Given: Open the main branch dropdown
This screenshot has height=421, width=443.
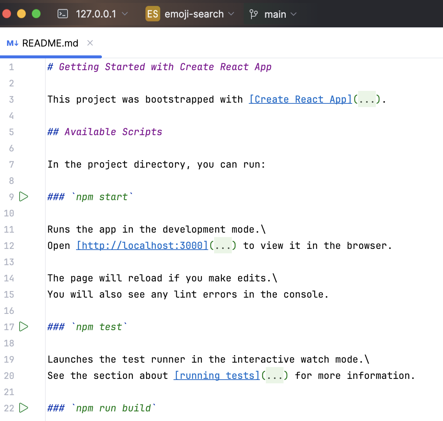Looking at the screenshot, I should pos(281,14).
